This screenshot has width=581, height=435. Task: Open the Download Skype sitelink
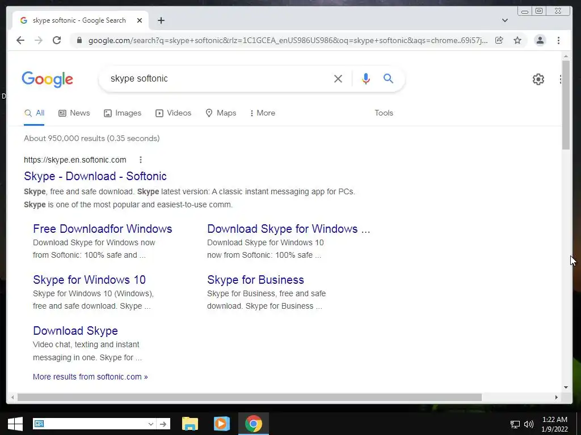coord(75,331)
